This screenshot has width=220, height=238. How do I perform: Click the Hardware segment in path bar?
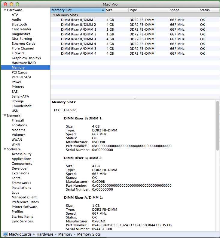[x=45, y=234]
